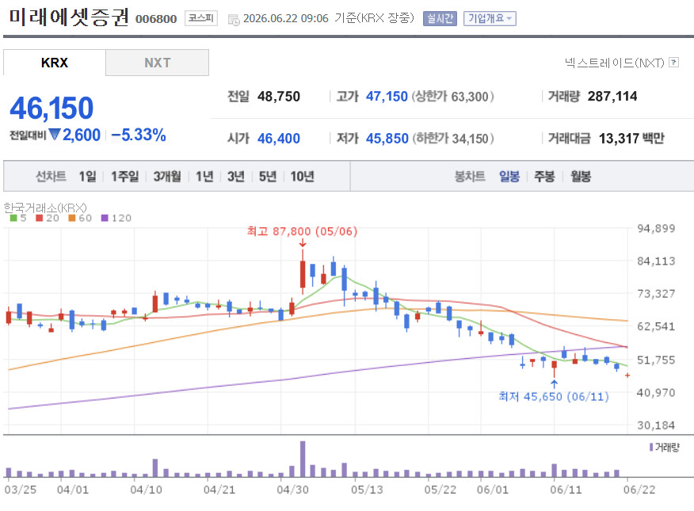This screenshot has height=511, width=694.
Task: Select the 3개월 line chart period
Action: point(167,177)
